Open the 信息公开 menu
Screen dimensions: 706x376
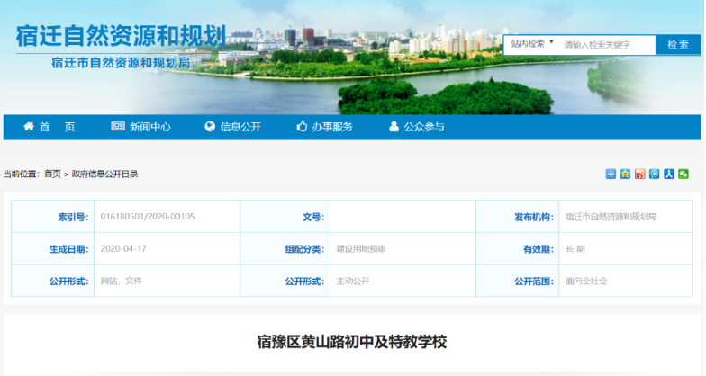coord(232,127)
